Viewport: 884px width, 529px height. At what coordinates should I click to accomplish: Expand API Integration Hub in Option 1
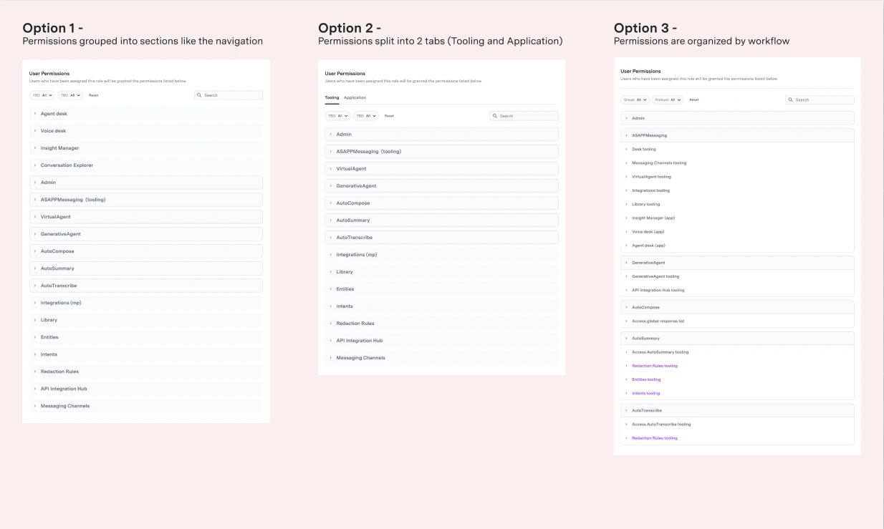[146, 389]
